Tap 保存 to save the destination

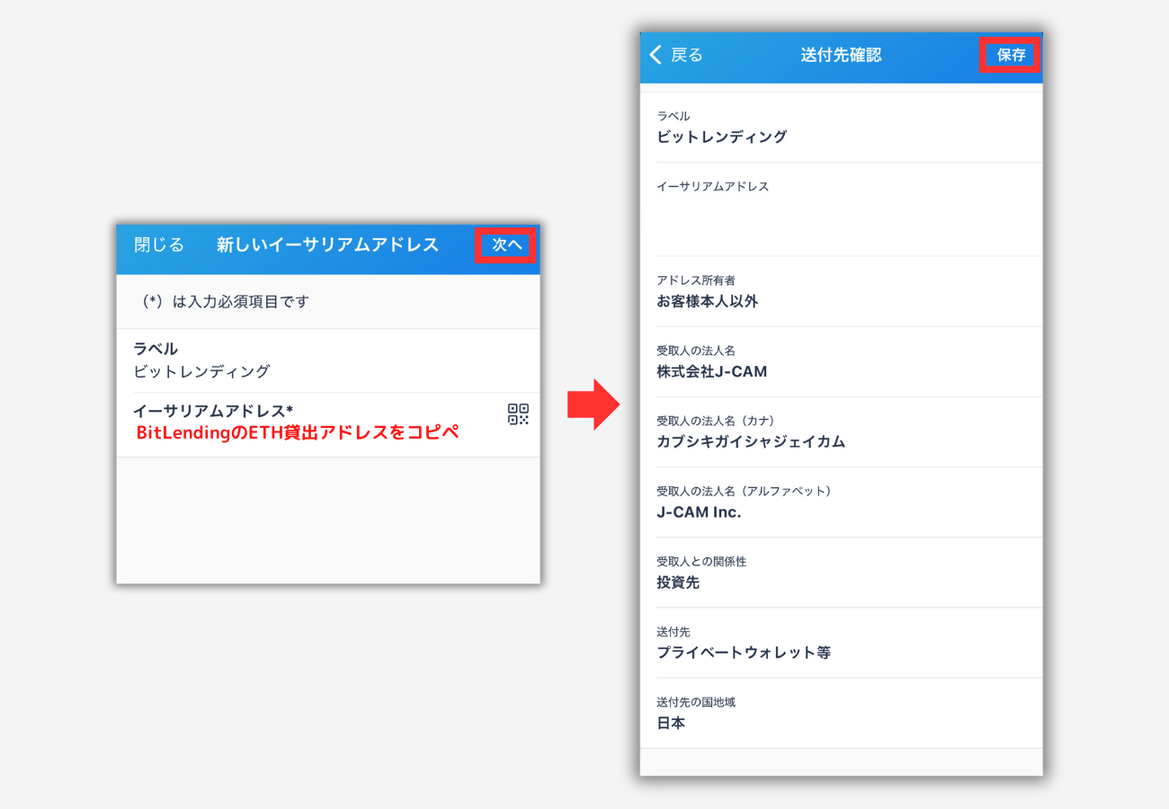(1011, 55)
